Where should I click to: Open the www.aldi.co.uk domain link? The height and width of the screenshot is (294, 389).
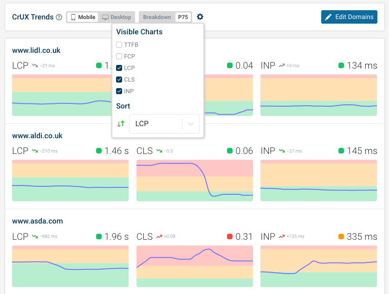[x=37, y=135]
